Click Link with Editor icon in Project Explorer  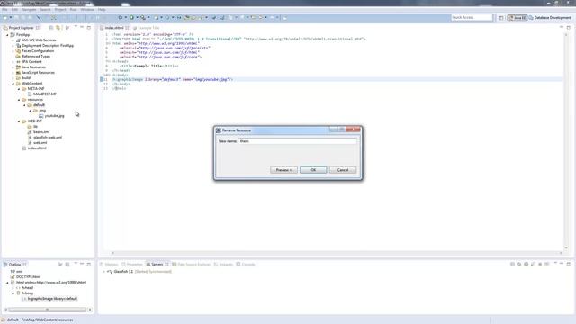click(58, 28)
